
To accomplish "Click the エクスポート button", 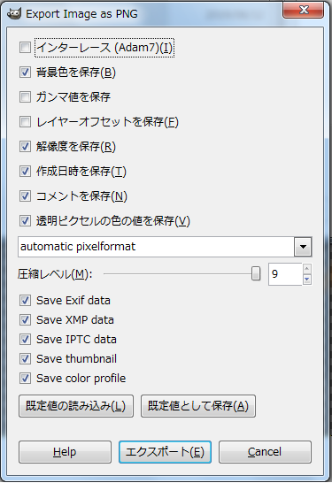I will click(x=165, y=452).
